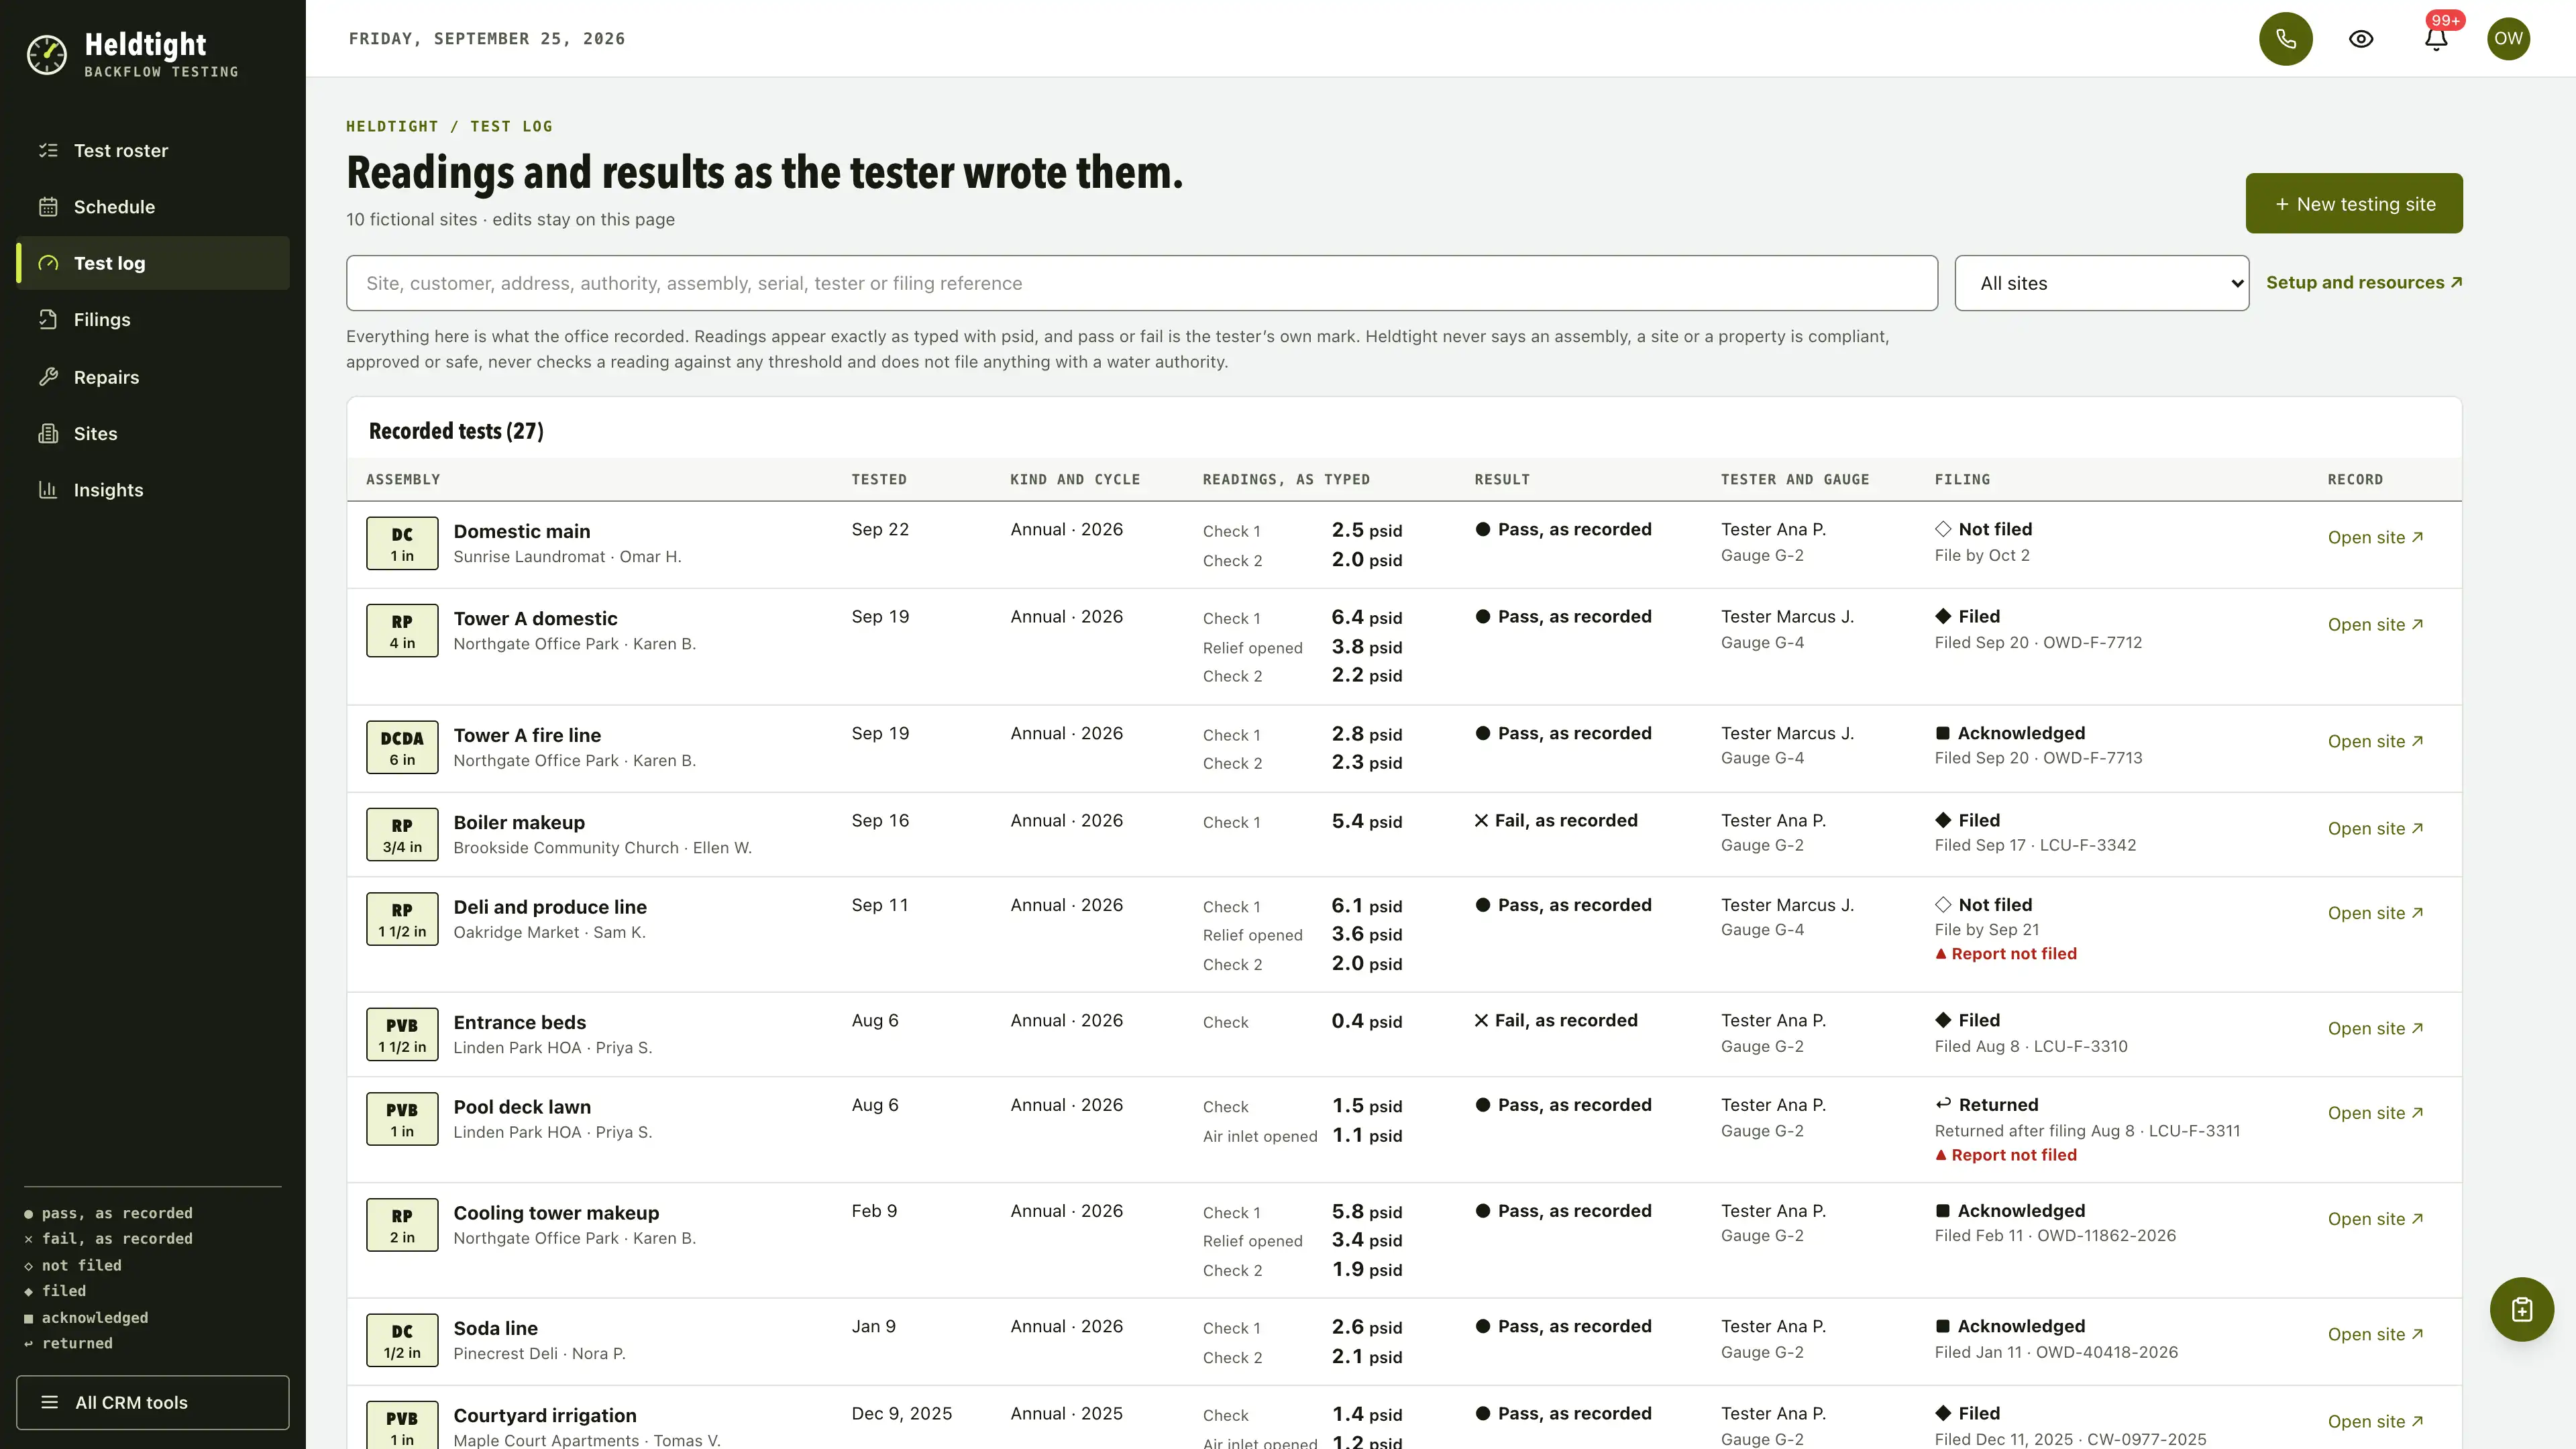Image resolution: width=2576 pixels, height=1449 pixels.
Task: Select the Test log nav item
Action: (x=153, y=263)
